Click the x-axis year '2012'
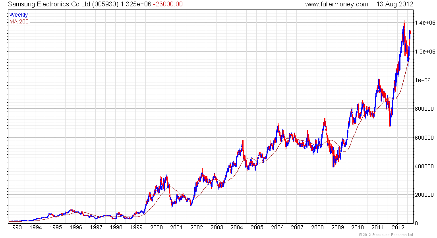The image size is (437, 238). pos(398,227)
